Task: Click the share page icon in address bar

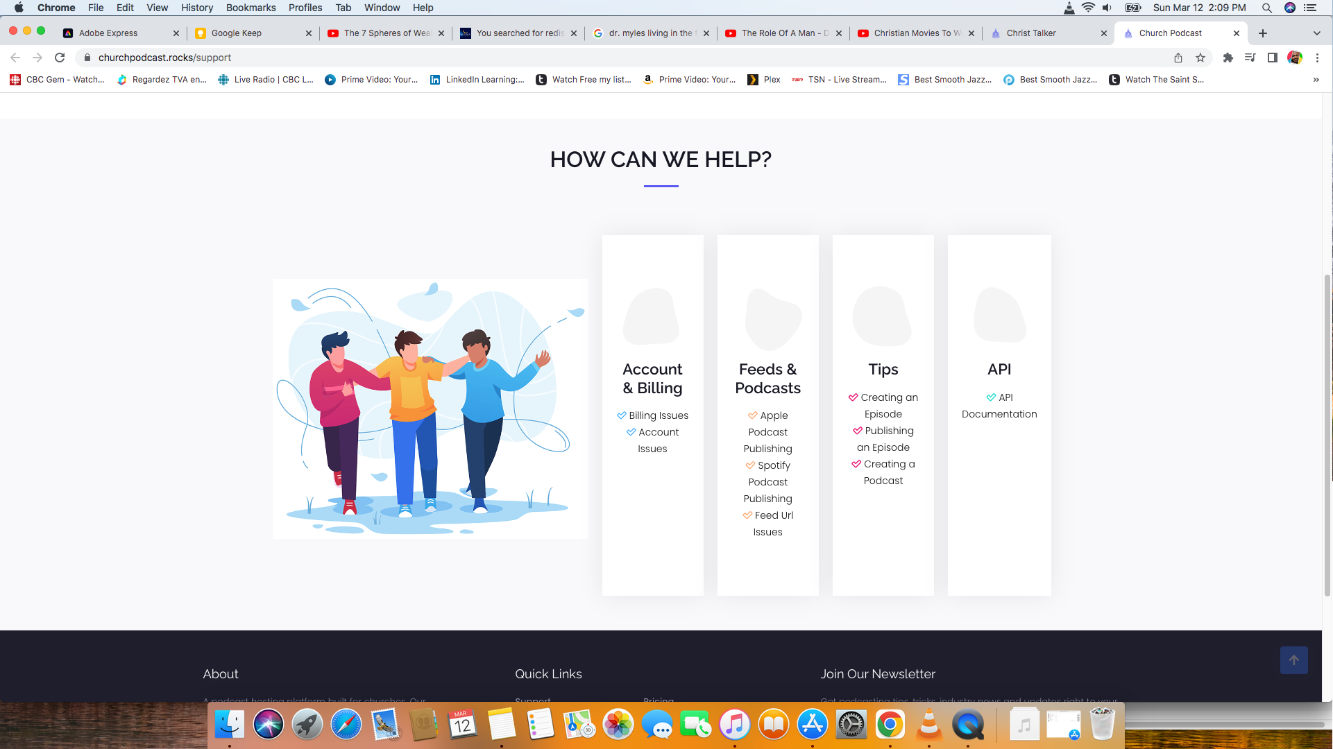Action: click(x=1178, y=58)
